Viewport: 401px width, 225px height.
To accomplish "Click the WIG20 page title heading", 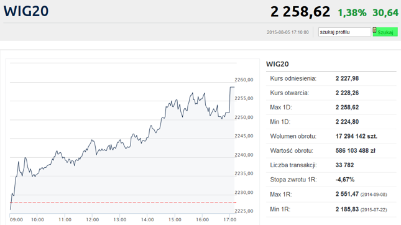I will coord(26,11).
